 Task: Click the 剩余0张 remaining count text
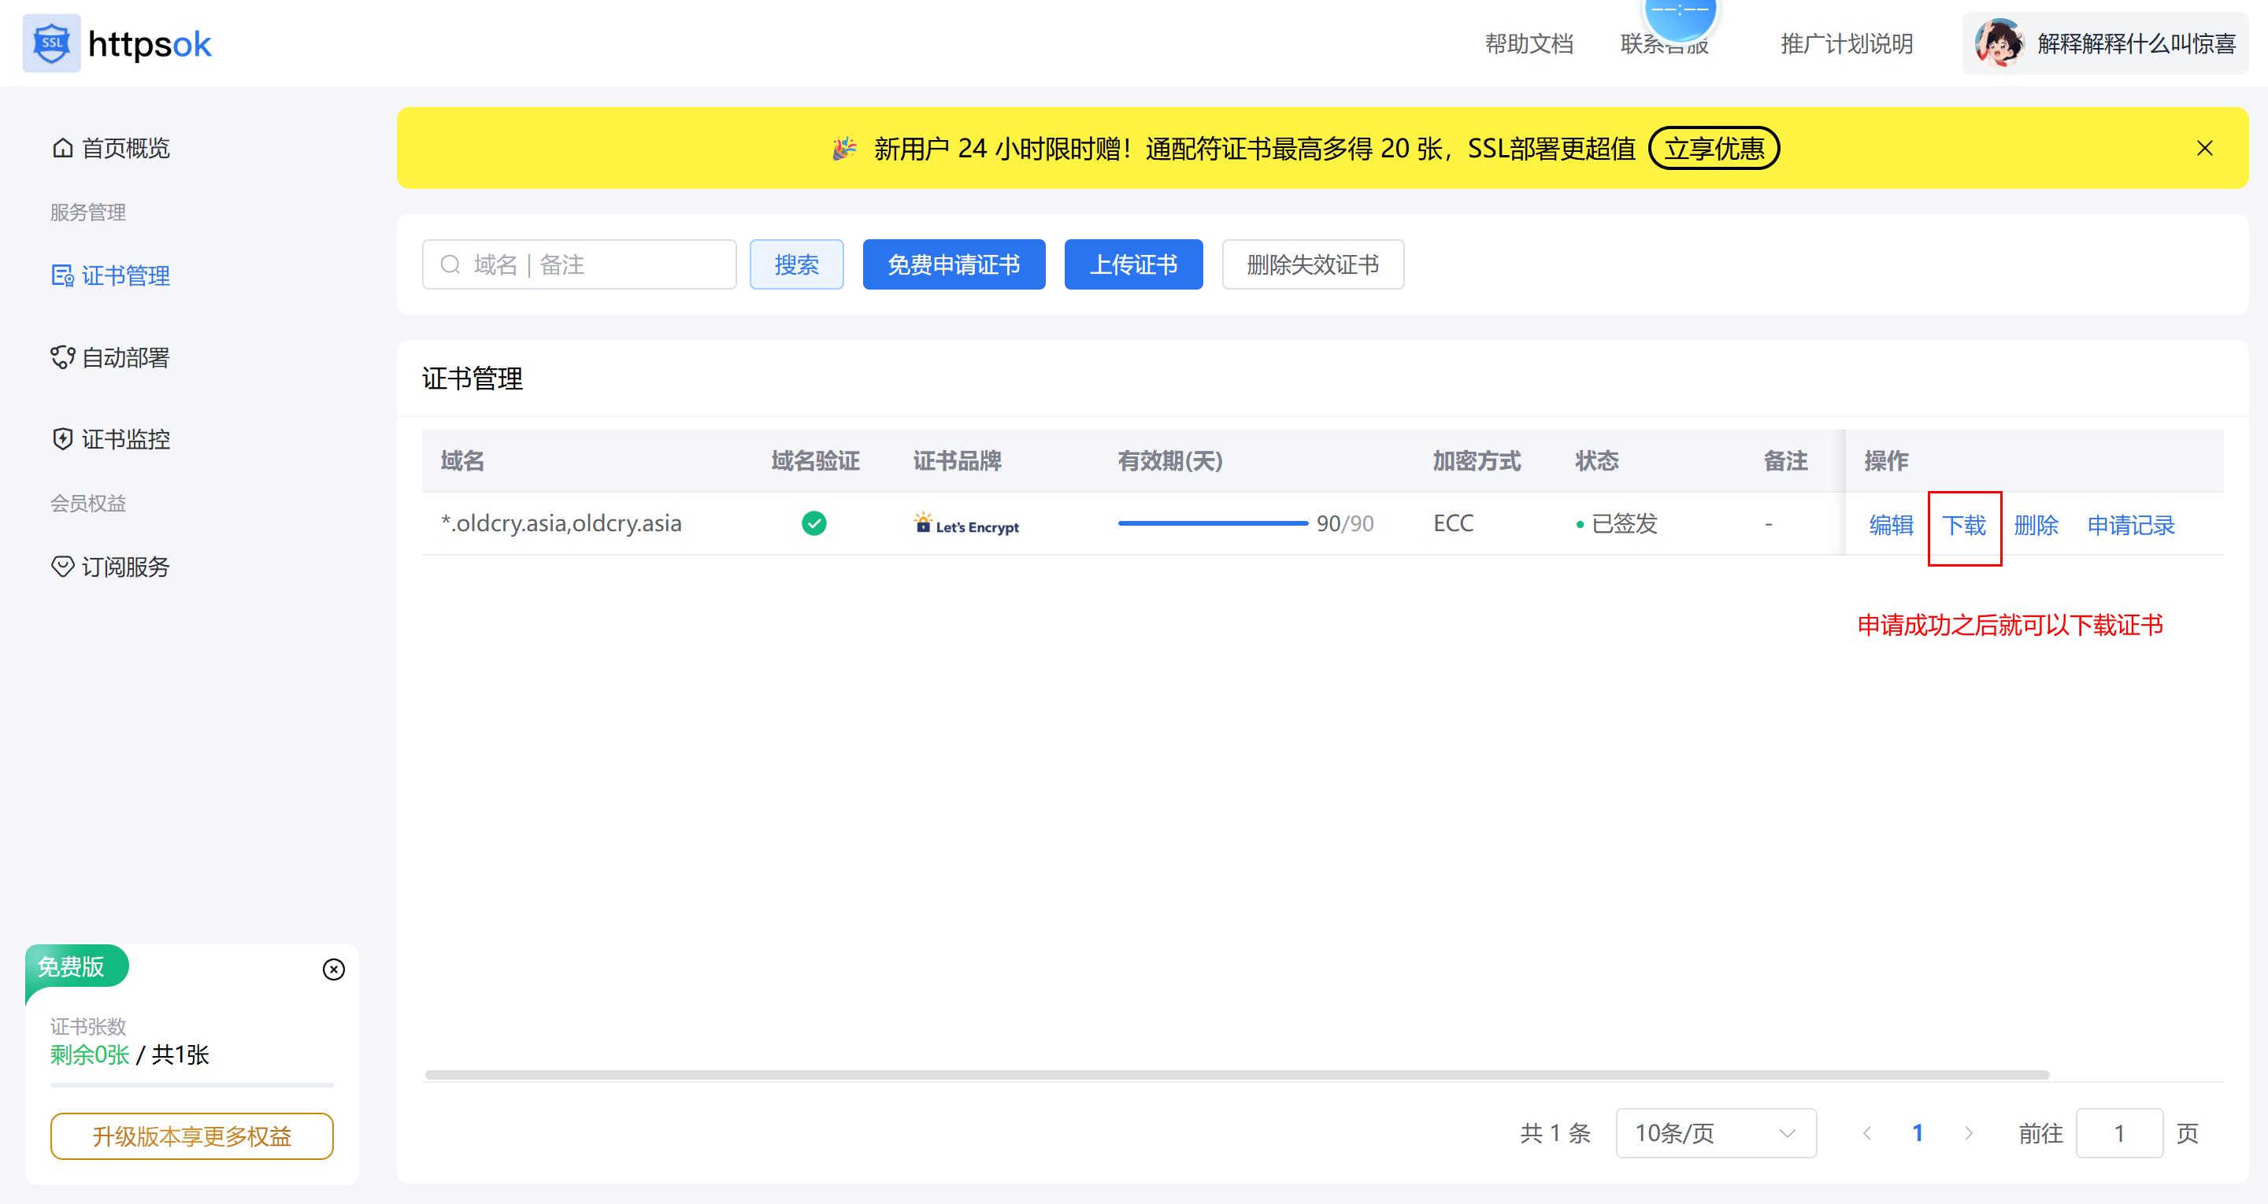pos(90,1054)
